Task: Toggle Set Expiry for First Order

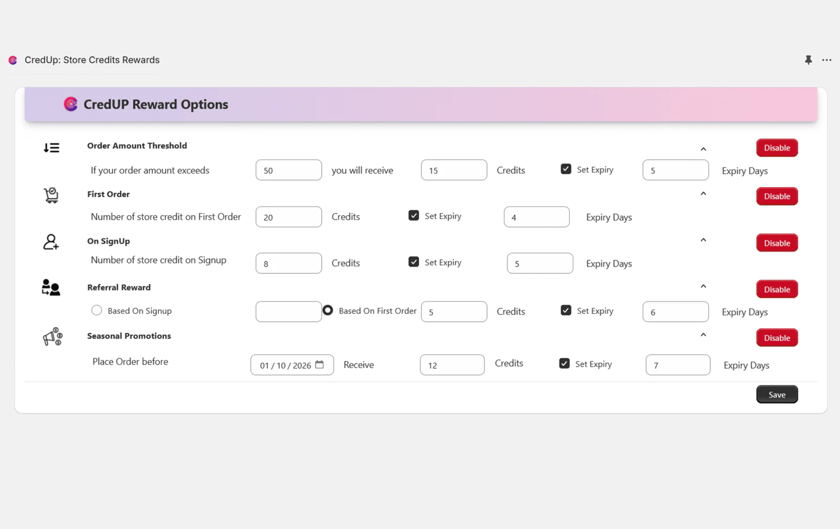Action: [414, 216]
